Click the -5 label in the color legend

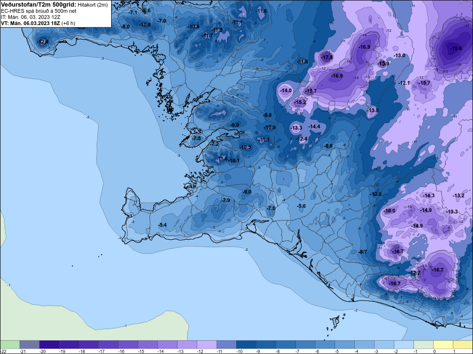click(338, 351)
